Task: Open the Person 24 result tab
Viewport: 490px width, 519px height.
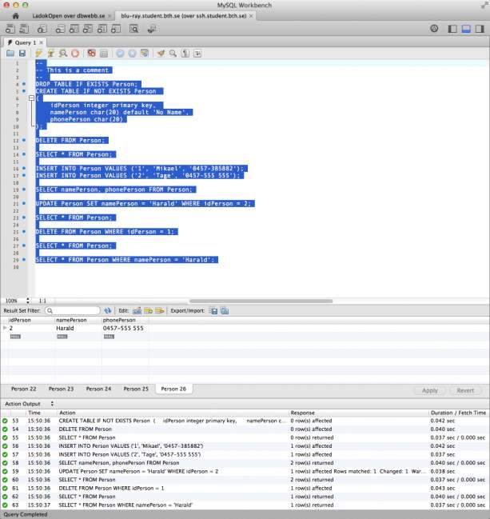Action: (98, 389)
